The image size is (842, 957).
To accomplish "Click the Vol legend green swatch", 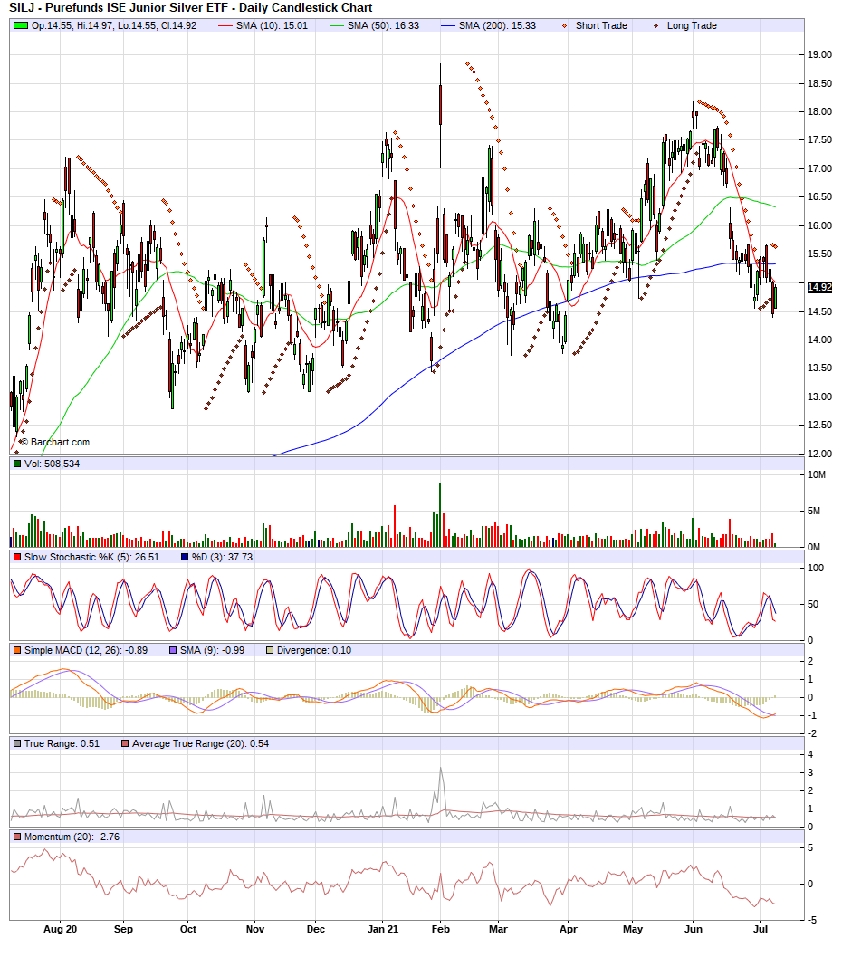I will click(x=17, y=464).
